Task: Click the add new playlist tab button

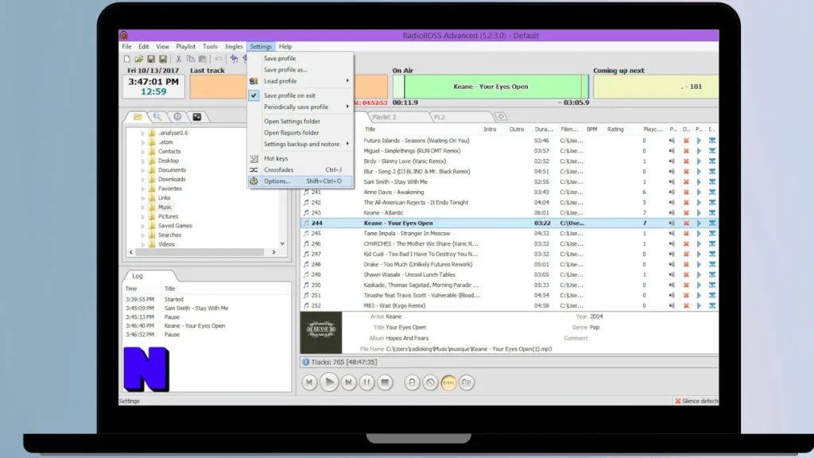Action: pos(501,117)
